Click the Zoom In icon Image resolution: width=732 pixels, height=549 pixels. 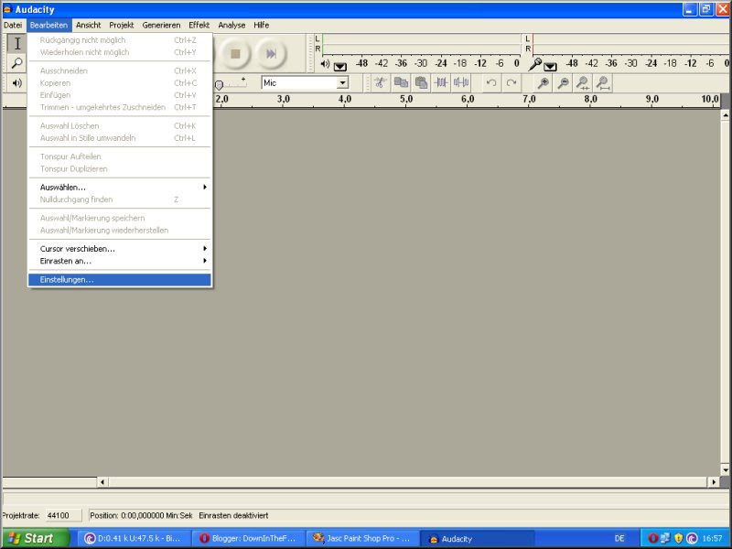point(543,83)
